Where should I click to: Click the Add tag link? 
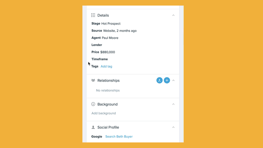[106, 66]
